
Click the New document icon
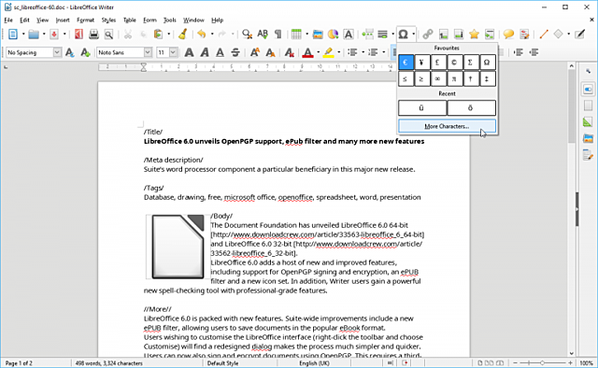(13, 35)
